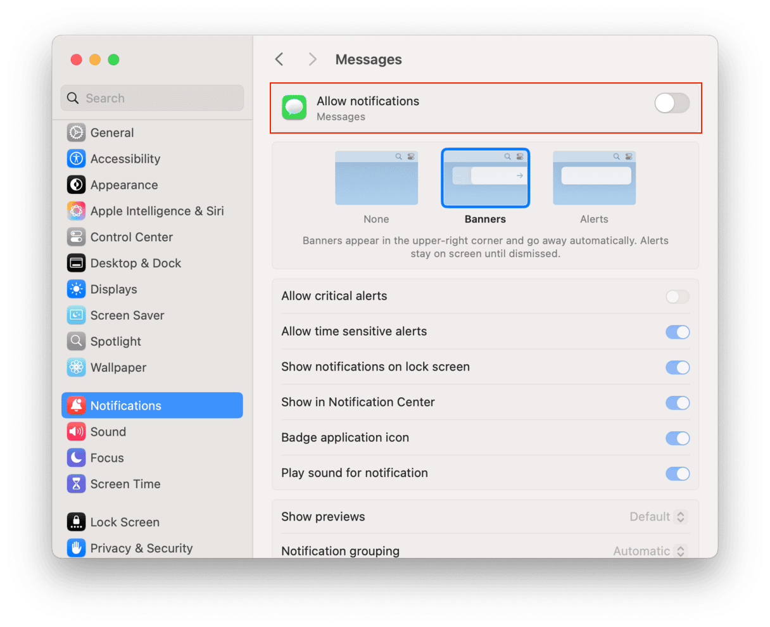Viewport: 770px width, 627px height.
Task: Open Privacy & Security settings
Action: [152, 548]
